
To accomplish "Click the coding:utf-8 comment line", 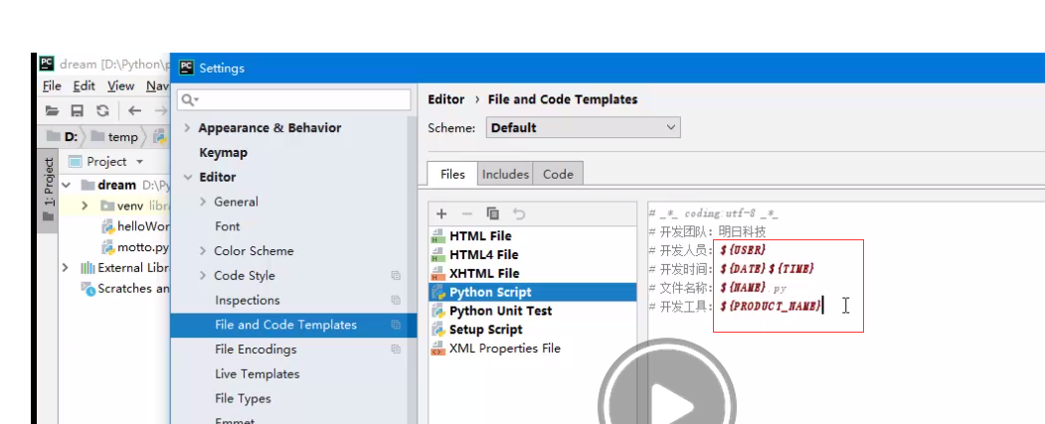I will tap(714, 213).
